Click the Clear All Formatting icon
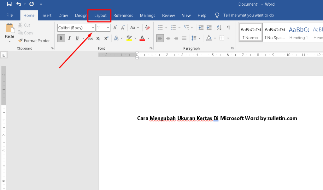The image size is (323, 190). coord(147,28)
